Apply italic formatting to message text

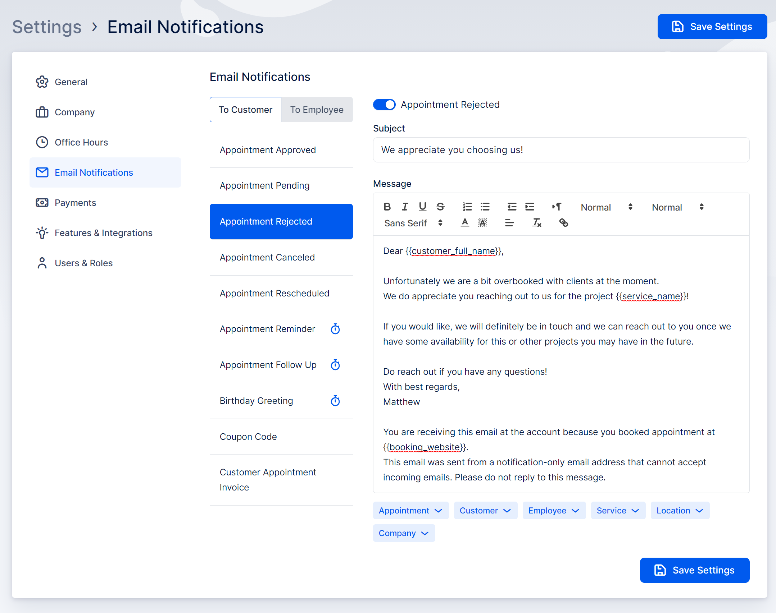tap(405, 207)
